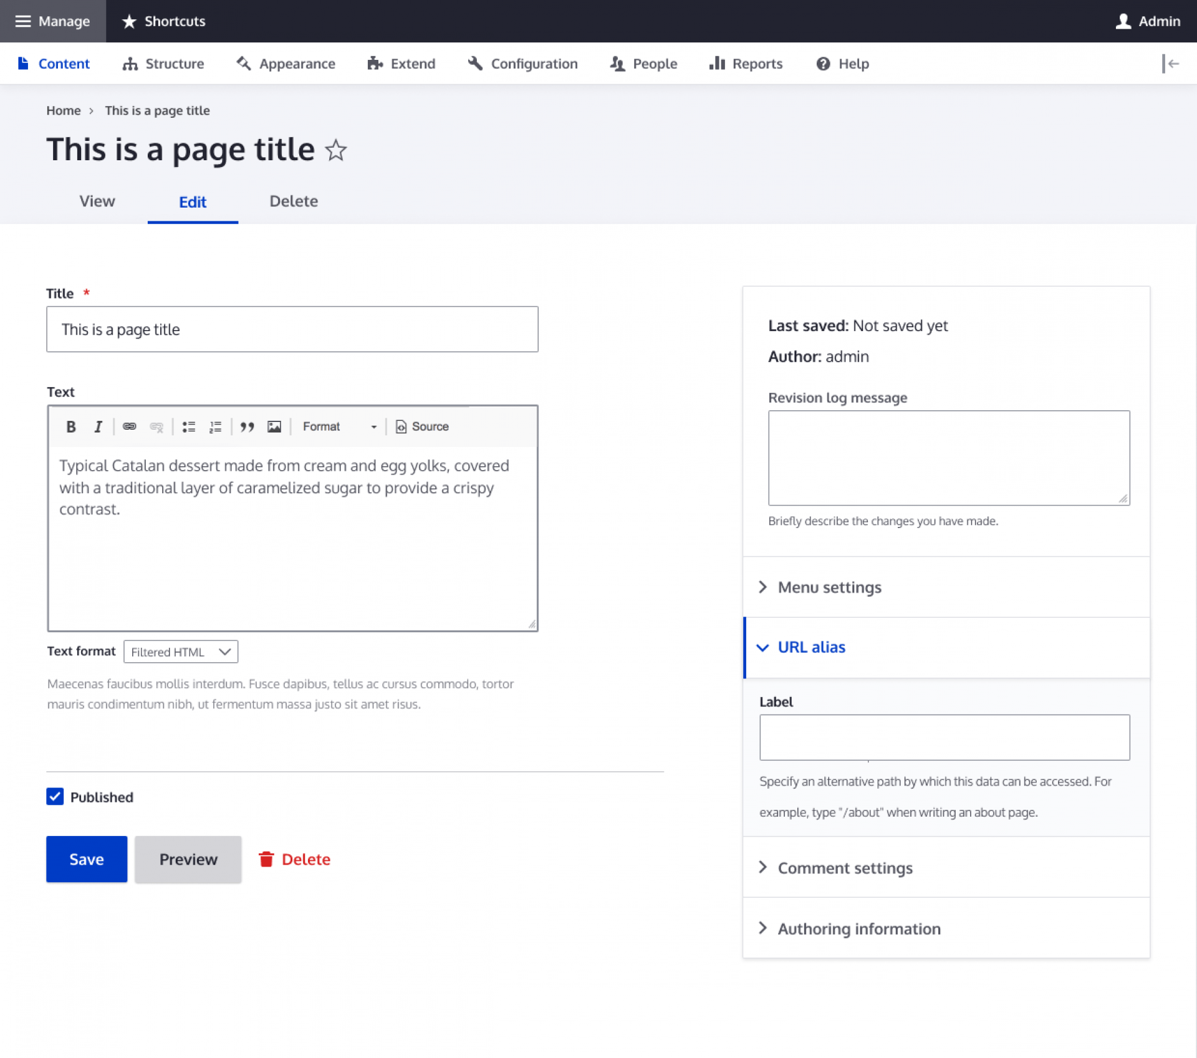
Task: Open the Format dropdown in the editor
Action: (340, 426)
